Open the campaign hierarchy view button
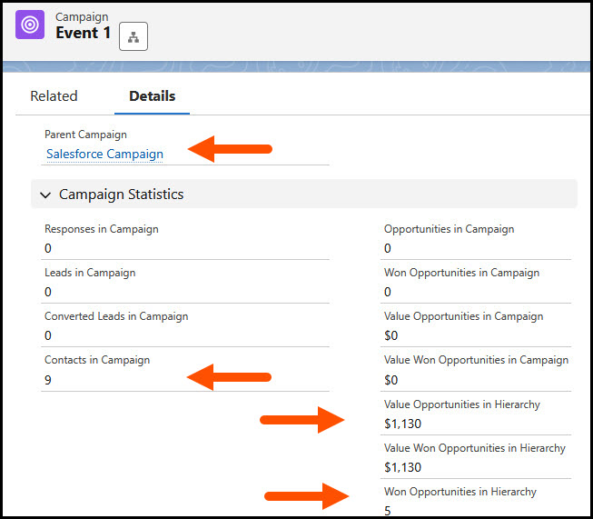The height and width of the screenshot is (519, 593). (133, 36)
